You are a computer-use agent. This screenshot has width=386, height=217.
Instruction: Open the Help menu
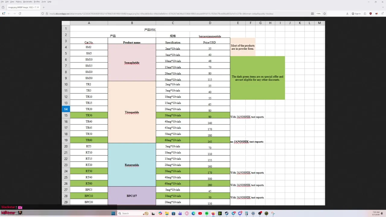coord(49,2)
